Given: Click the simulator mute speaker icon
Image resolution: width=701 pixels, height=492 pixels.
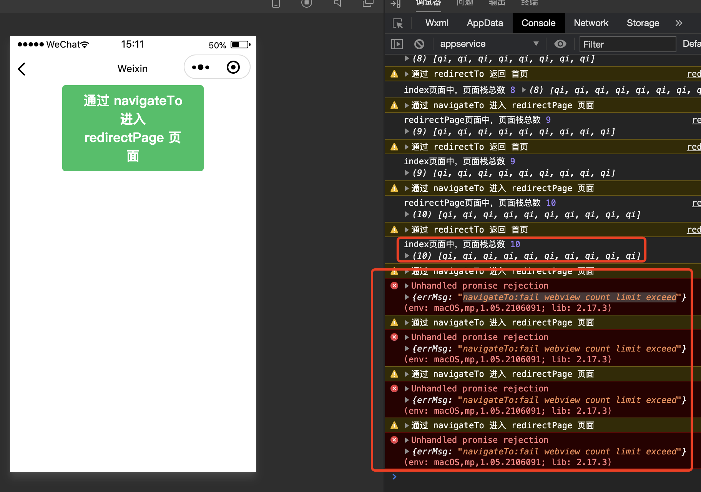Looking at the screenshot, I should pos(337,3).
